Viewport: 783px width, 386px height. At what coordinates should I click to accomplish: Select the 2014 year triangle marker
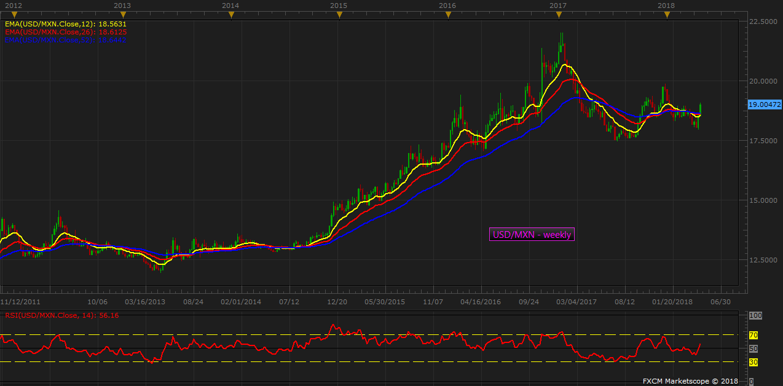click(230, 15)
